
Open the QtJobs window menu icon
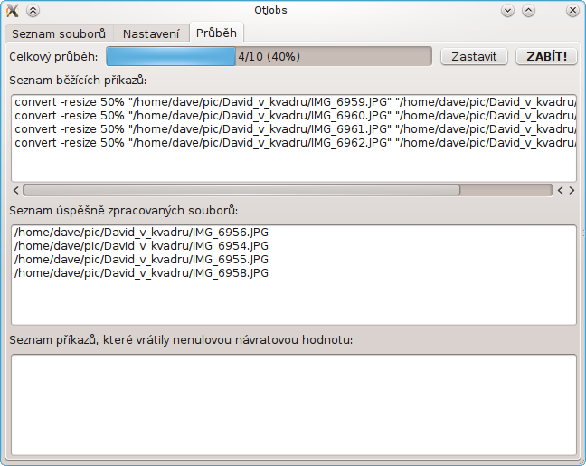[12, 11]
